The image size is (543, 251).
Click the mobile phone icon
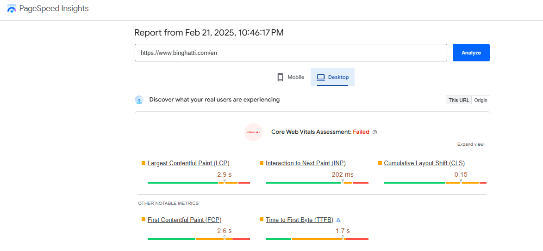click(281, 77)
